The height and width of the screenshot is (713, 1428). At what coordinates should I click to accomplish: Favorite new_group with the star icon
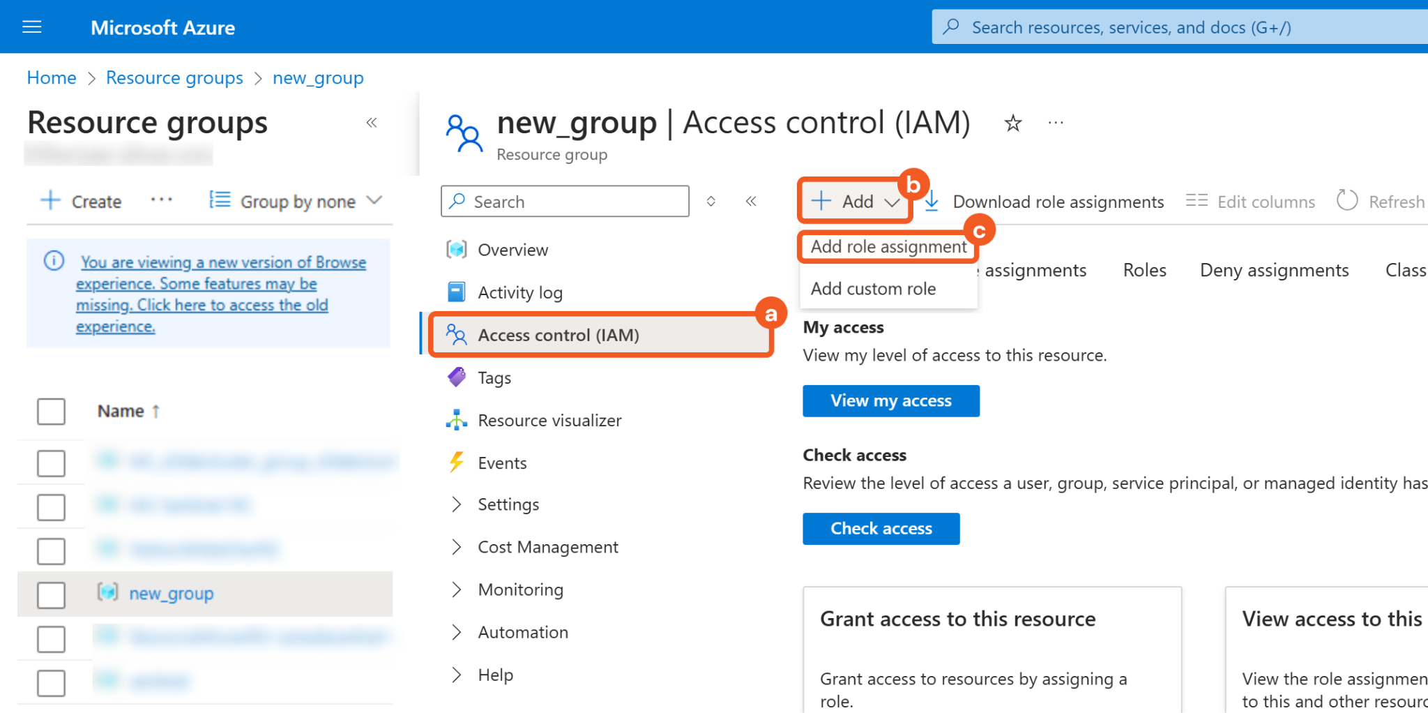click(x=1012, y=123)
